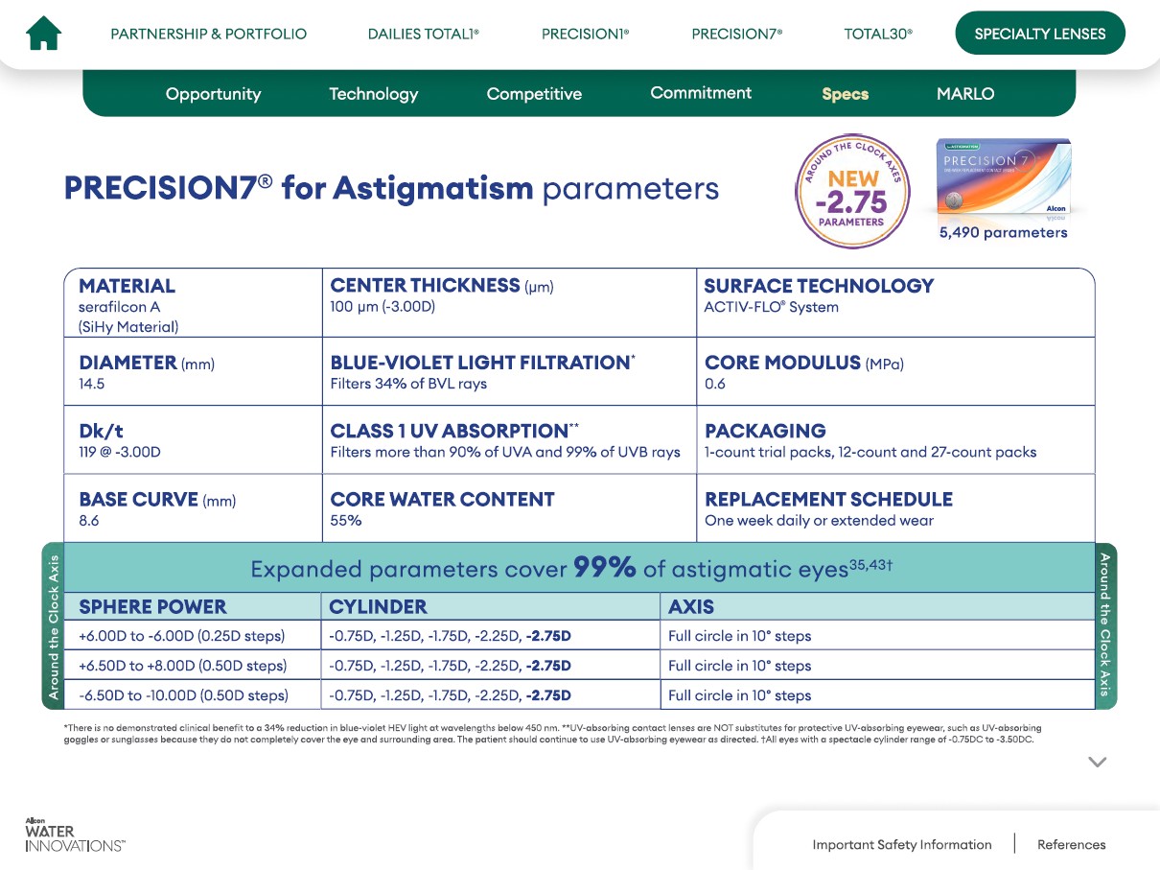Open the TOTAL30 section
Screen dimensions: 1160x870
point(878,34)
